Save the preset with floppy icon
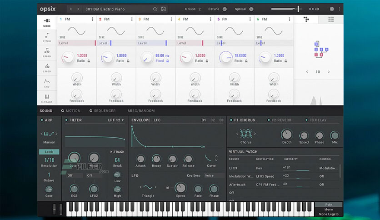Viewport: 380px width, 220px height. click(164, 9)
